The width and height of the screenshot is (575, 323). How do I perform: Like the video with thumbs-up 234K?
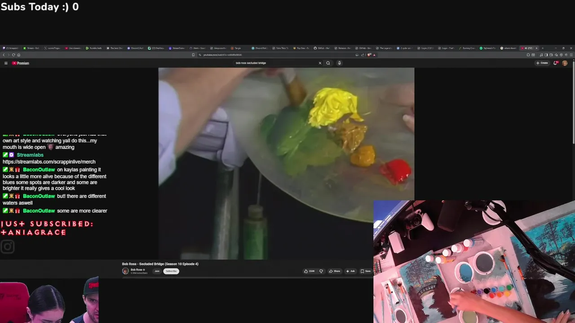309,271
